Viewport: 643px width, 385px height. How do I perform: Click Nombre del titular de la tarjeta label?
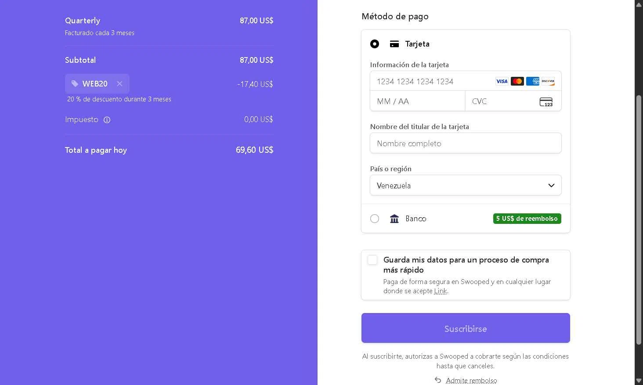point(419,127)
